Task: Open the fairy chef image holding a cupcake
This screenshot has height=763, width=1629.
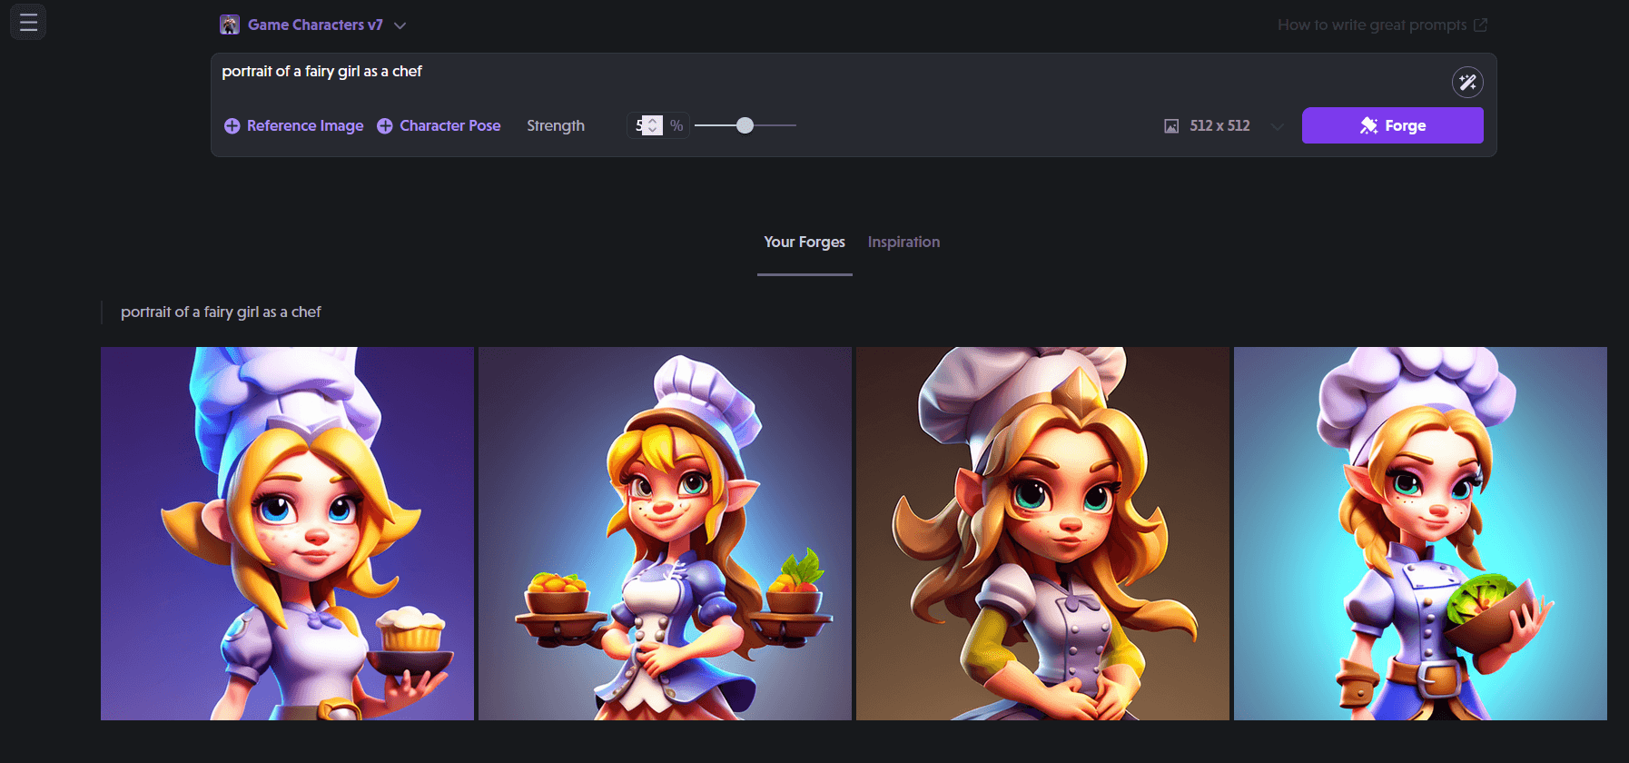Action: coord(287,533)
